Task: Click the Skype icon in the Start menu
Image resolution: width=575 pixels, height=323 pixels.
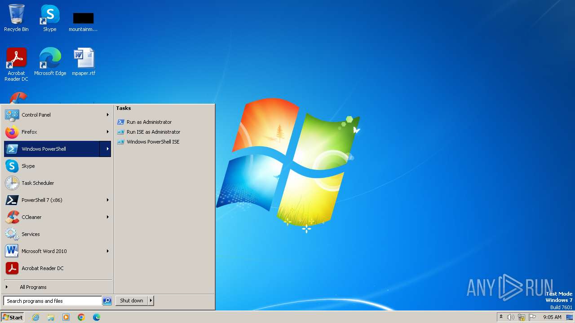Action: pyautogui.click(x=12, y=166)
